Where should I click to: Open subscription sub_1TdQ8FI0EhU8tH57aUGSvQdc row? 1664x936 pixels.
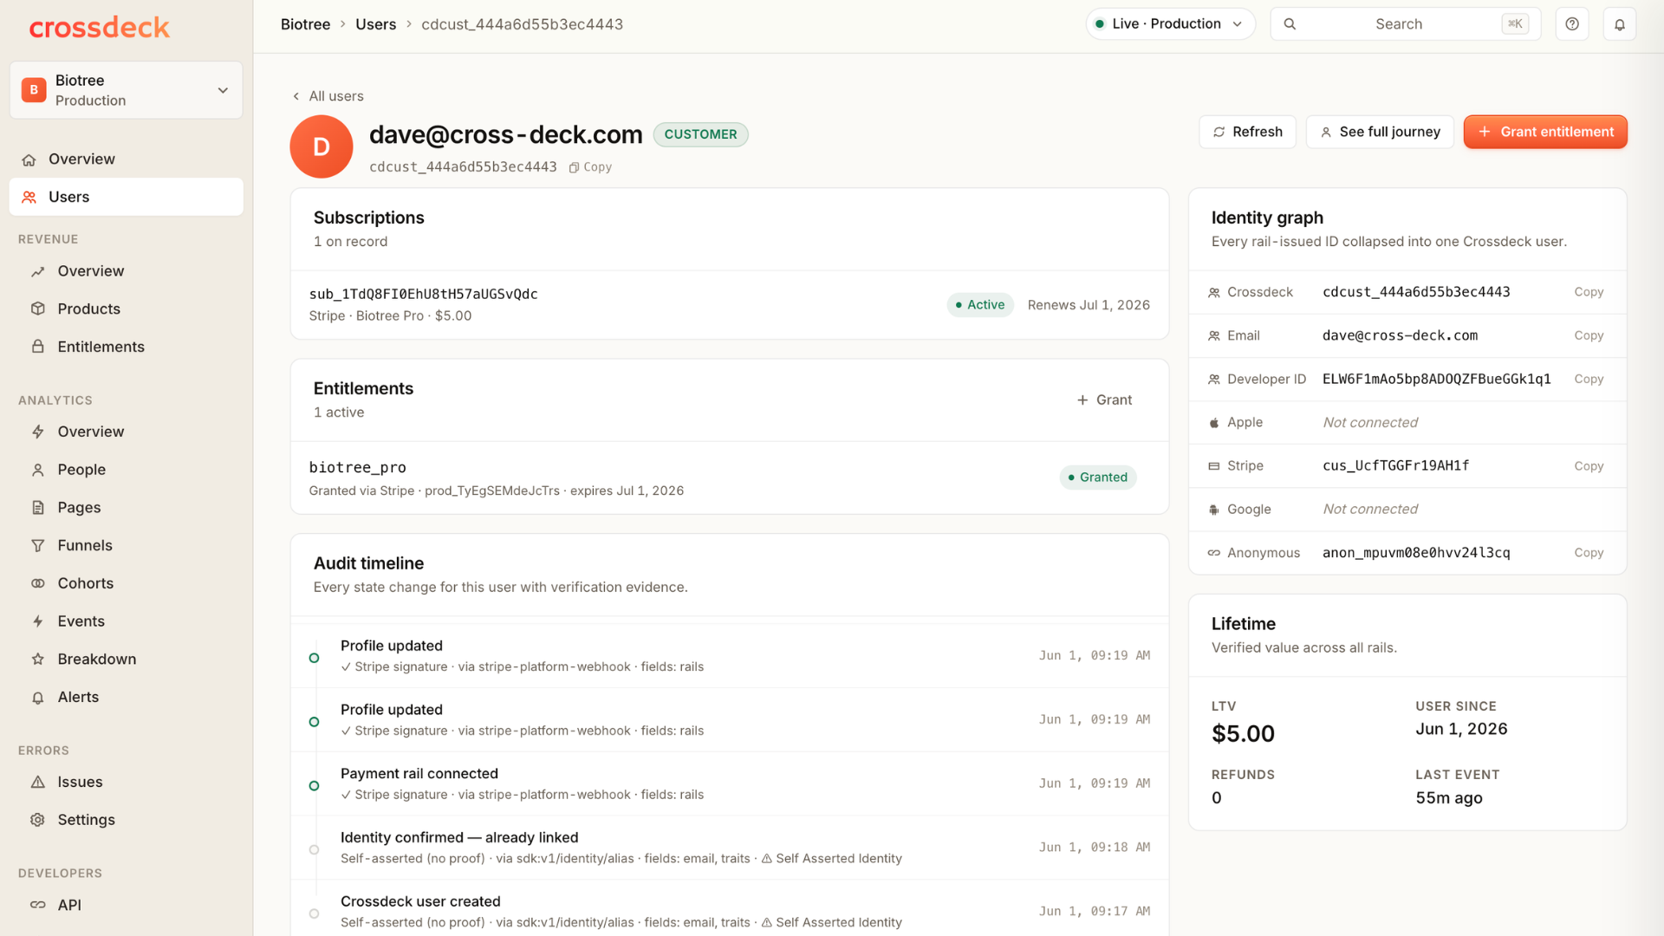click(x=730, y=305)
